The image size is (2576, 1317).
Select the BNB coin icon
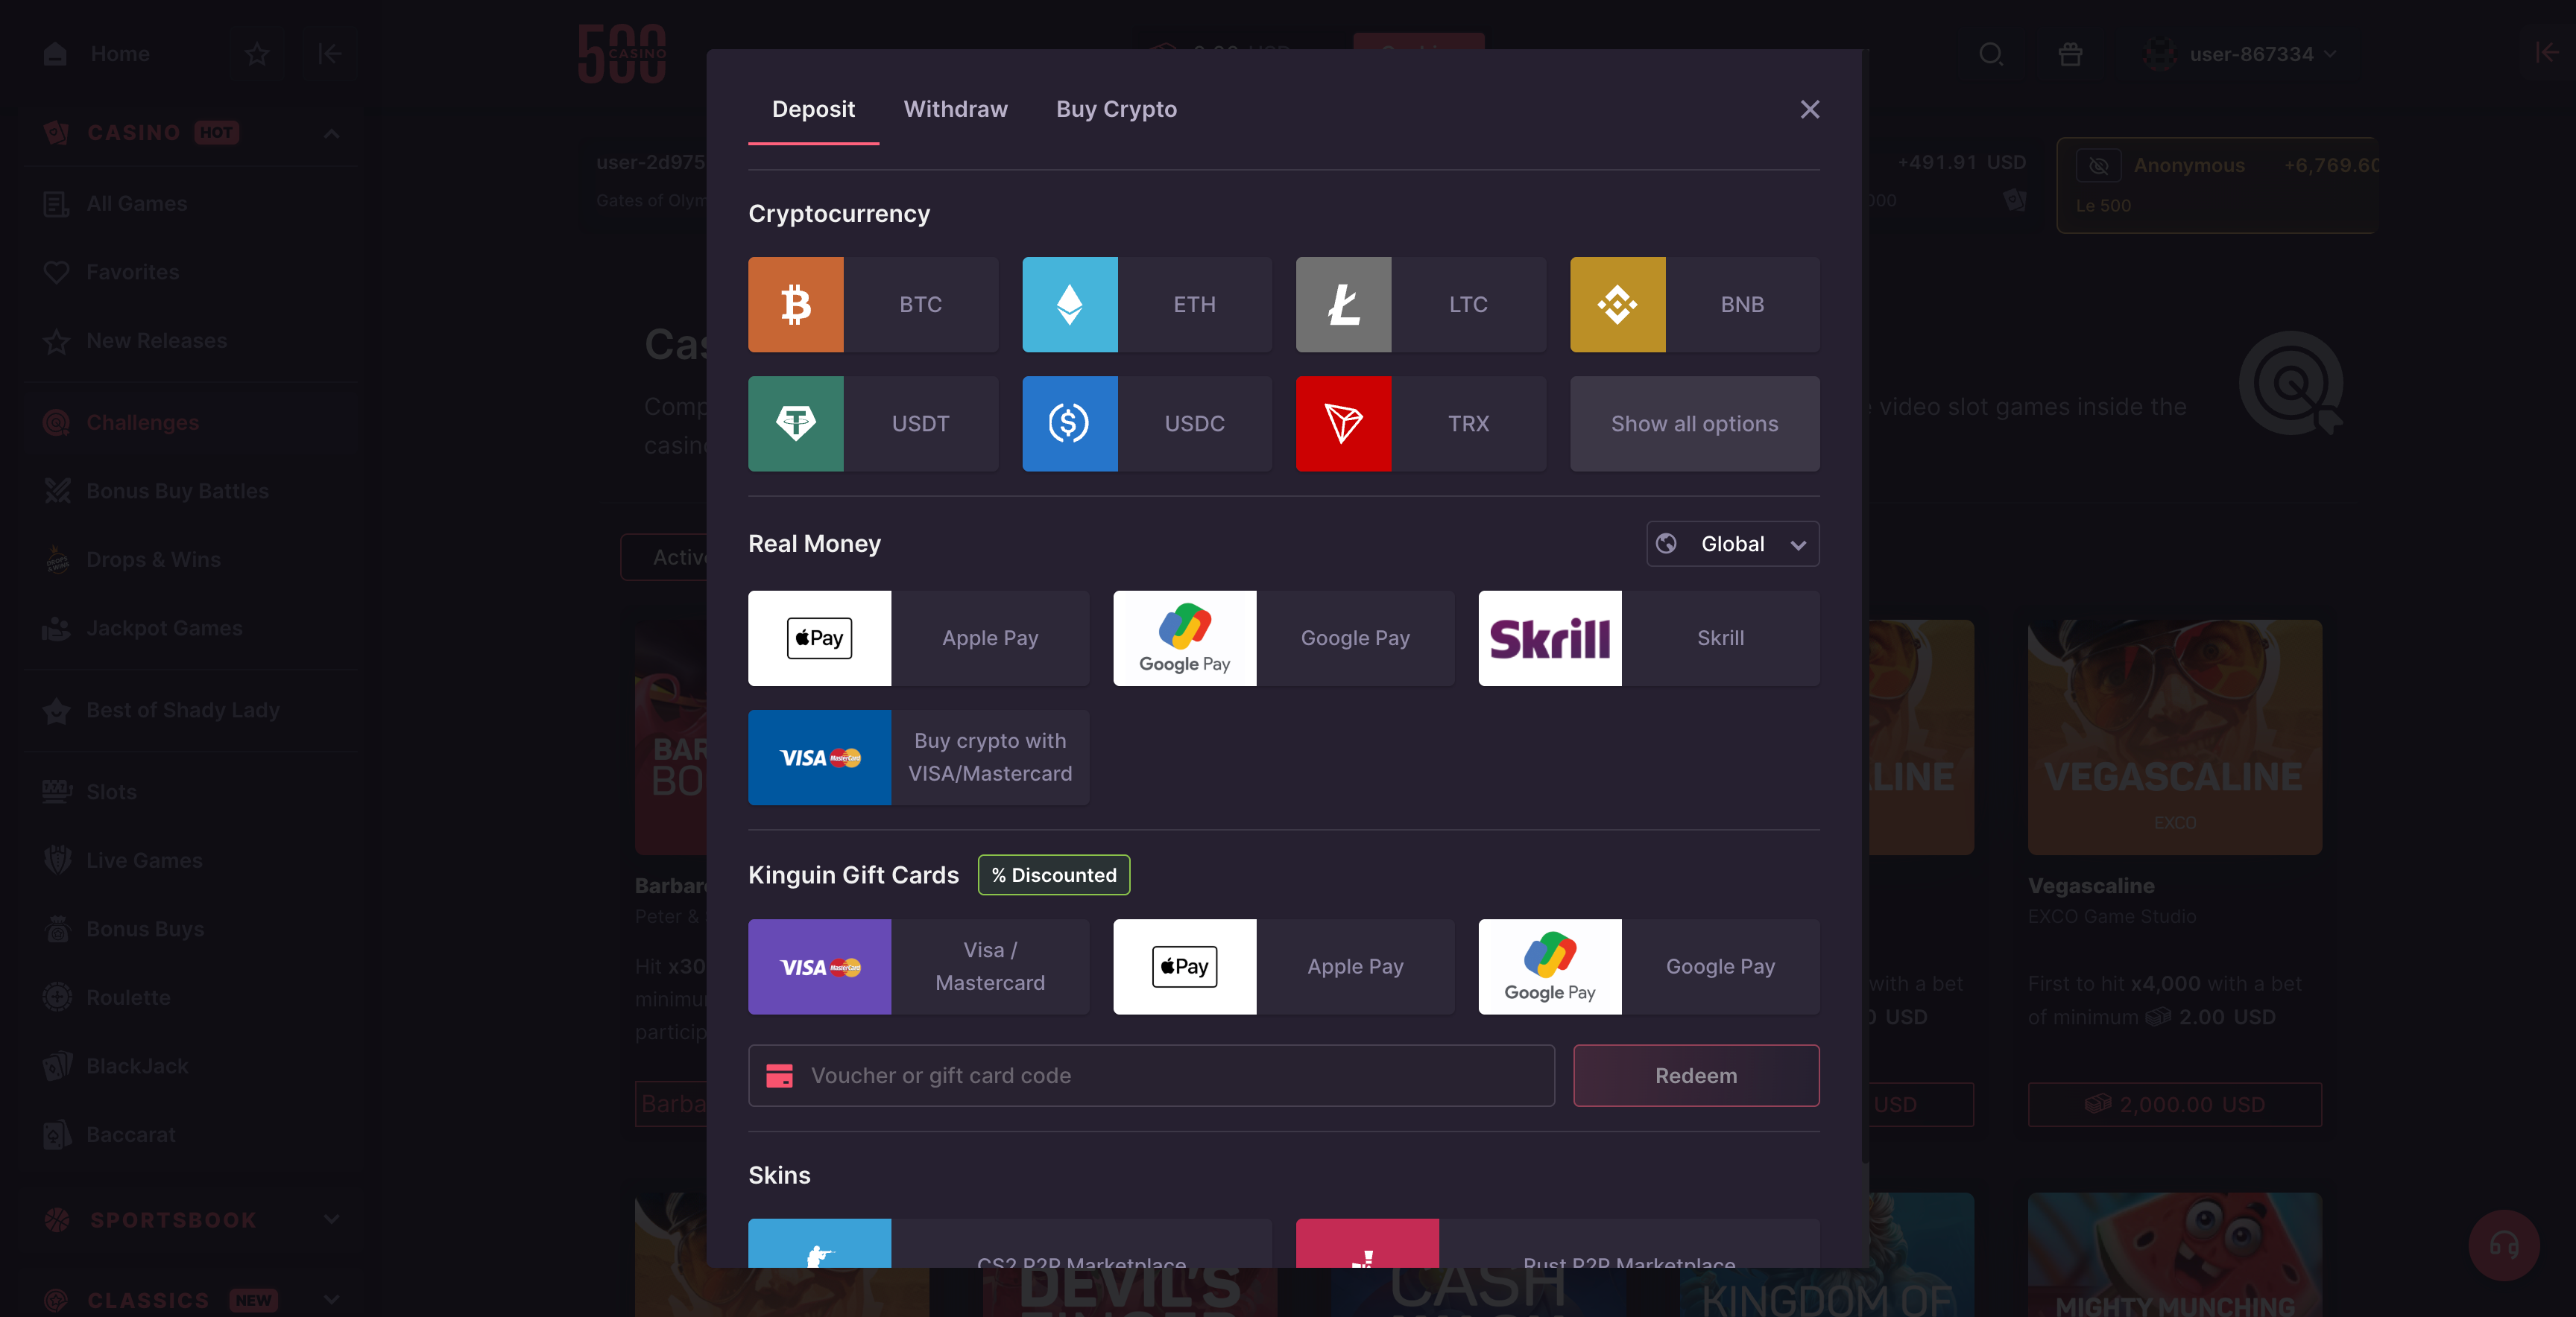pos(1617,305)
